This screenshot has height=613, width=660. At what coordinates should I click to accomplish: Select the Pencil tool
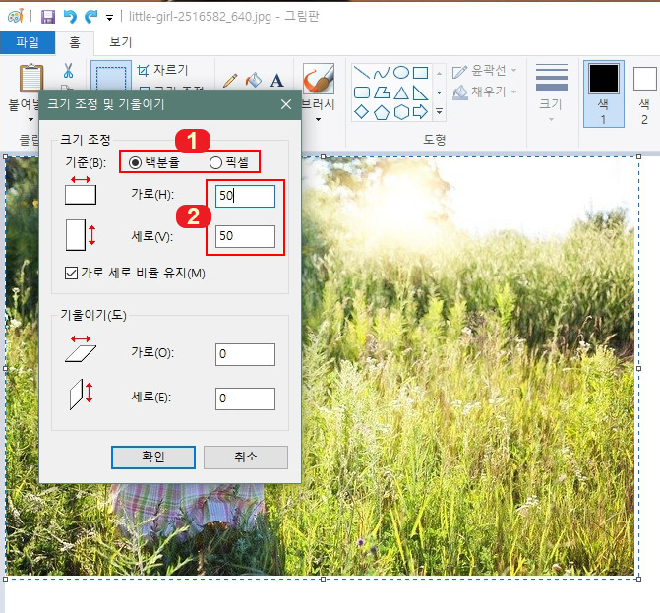[230, 80]
